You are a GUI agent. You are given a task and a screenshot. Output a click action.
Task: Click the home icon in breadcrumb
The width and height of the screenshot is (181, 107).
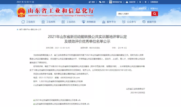click(18, 29)
